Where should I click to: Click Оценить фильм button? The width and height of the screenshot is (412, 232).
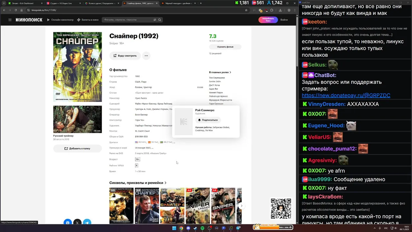coord(225,47)
